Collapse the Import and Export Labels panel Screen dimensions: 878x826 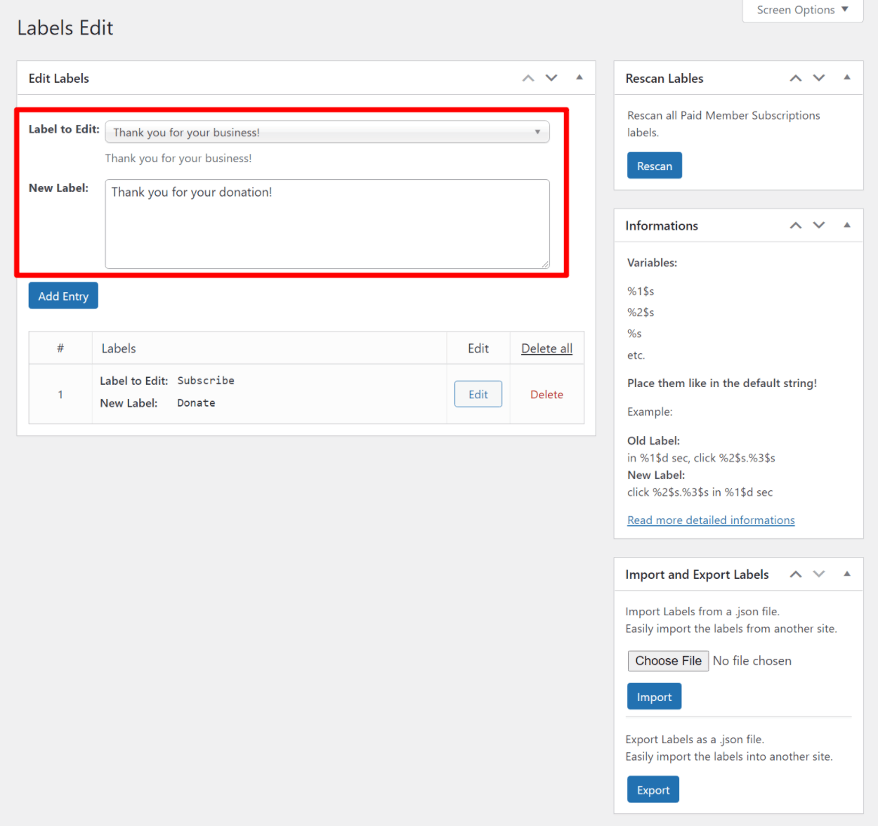tap(846, 574)
